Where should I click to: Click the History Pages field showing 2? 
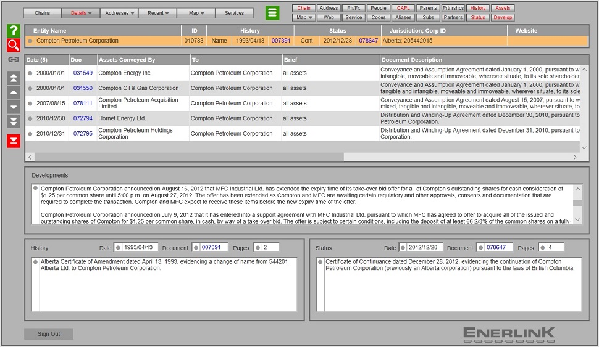[x=270, y=248]
